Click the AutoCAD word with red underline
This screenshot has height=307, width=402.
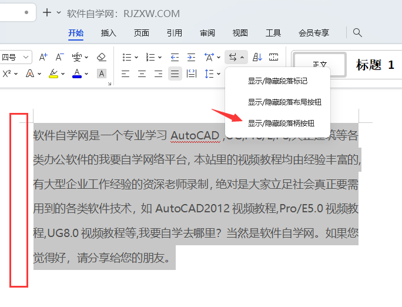pos(195,135)
